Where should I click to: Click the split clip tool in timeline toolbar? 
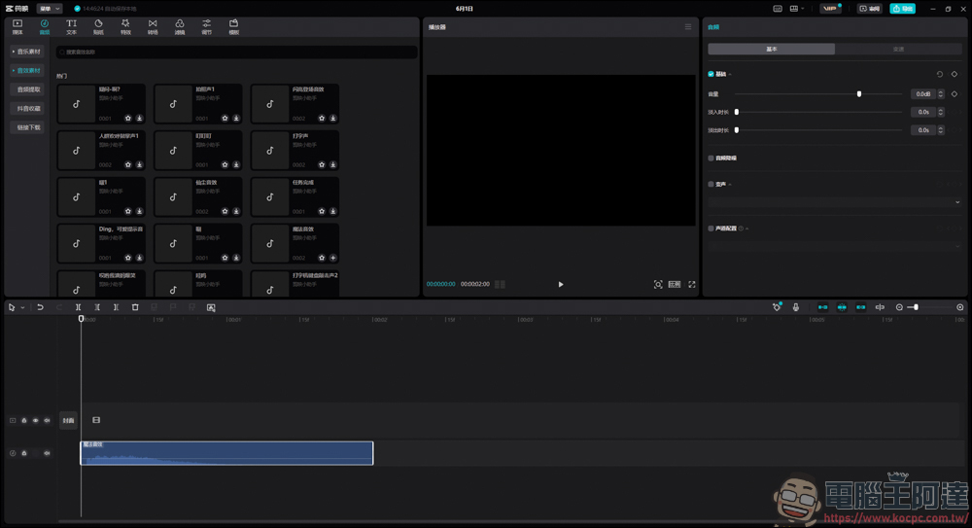click(x=79, y=307)
